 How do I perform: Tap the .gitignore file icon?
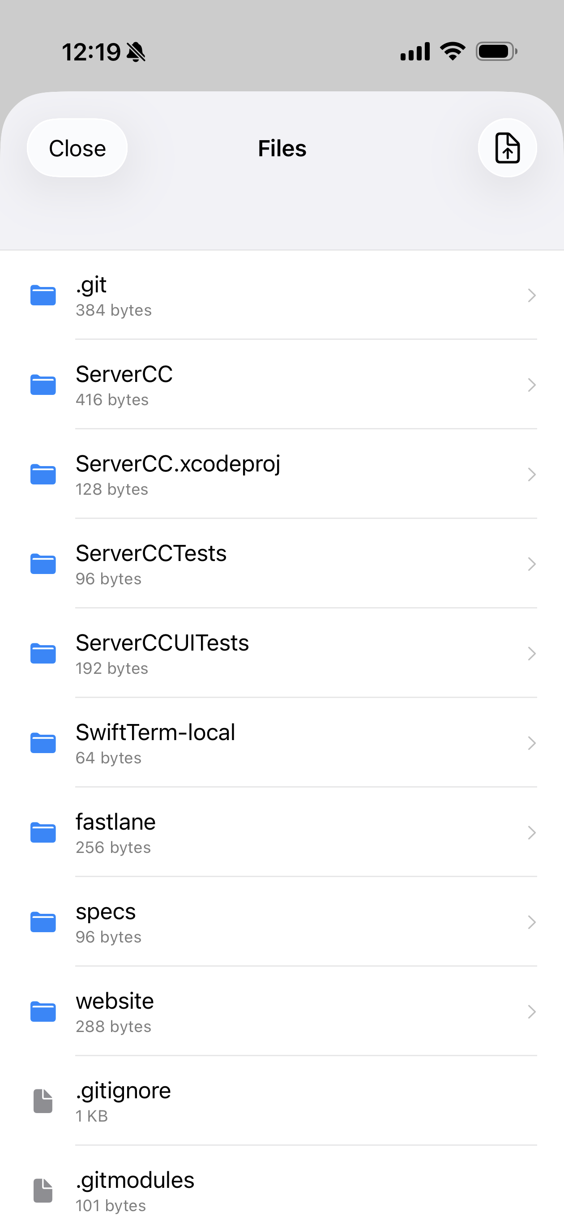click(x=43, y=1101)
